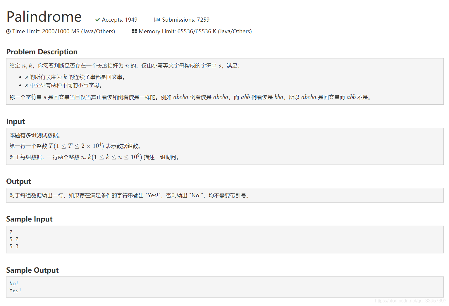Viewport: 449px width, 306px height.
Task: Click bullet 's 的所有长度为 k 的连续子串都是回文串'
Action: [x=75, y=77]
